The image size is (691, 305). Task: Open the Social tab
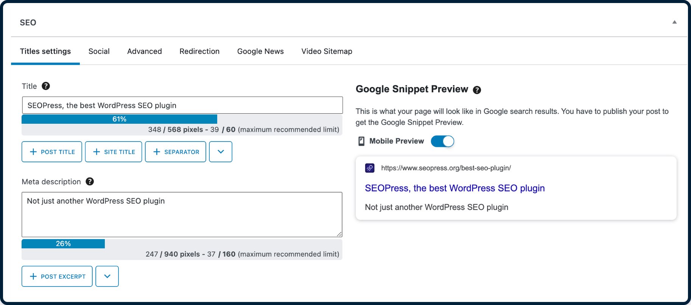pos(99,51)
